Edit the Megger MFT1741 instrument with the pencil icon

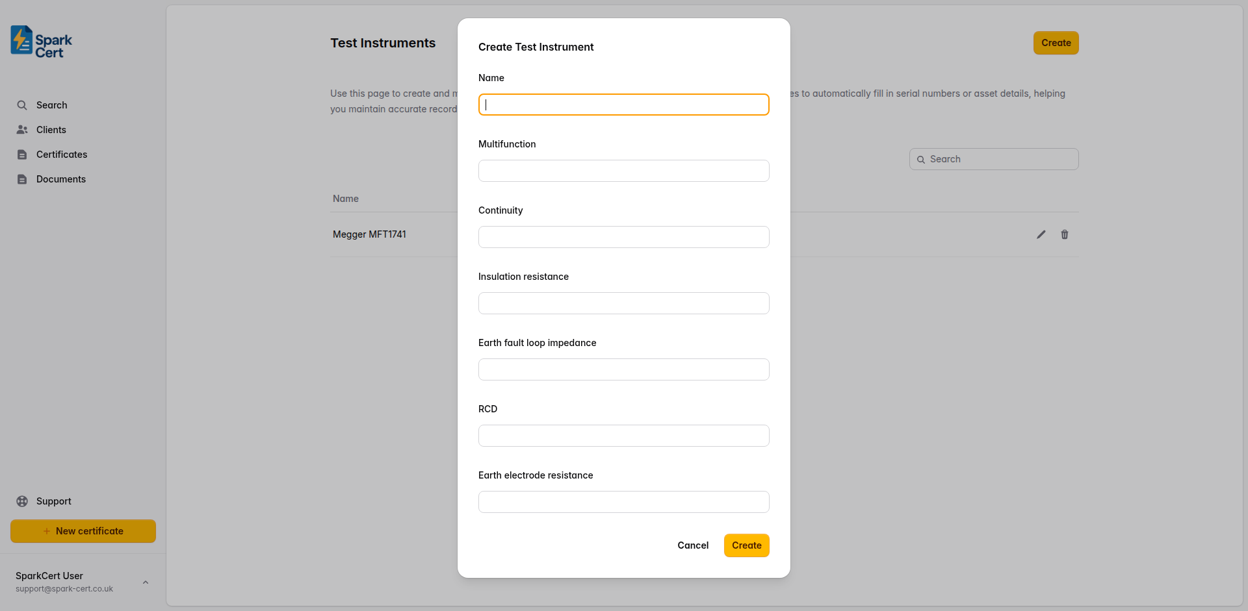point(1041,234)
